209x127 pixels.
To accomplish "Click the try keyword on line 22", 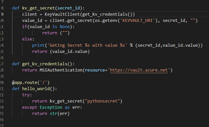I will coord(26,95).
